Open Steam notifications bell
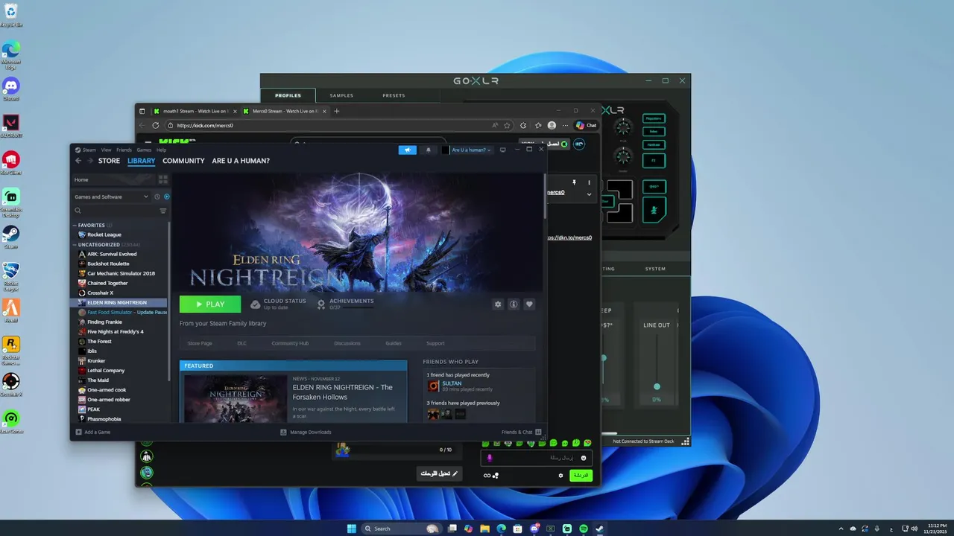954x536 pixels. (428, 150)
